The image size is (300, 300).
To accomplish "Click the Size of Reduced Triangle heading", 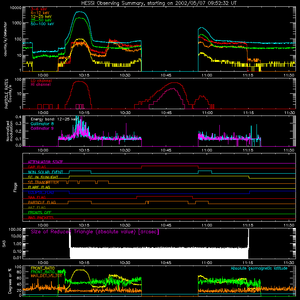I will tap(95, 232).
